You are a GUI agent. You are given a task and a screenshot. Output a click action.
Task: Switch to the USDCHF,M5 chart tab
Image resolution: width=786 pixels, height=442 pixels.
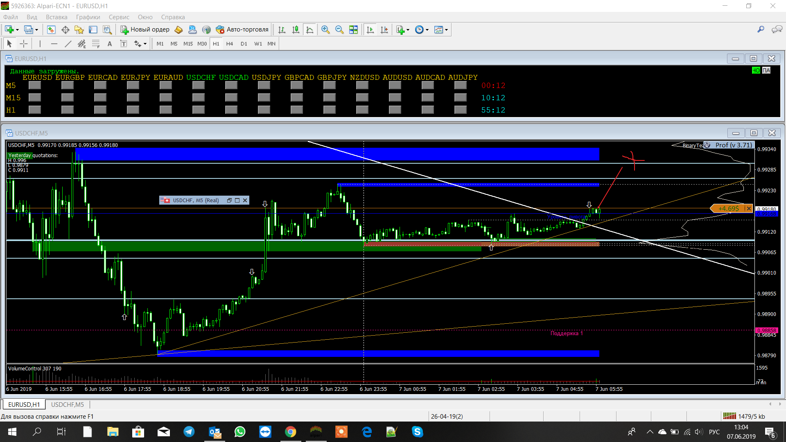coord(68,404)
